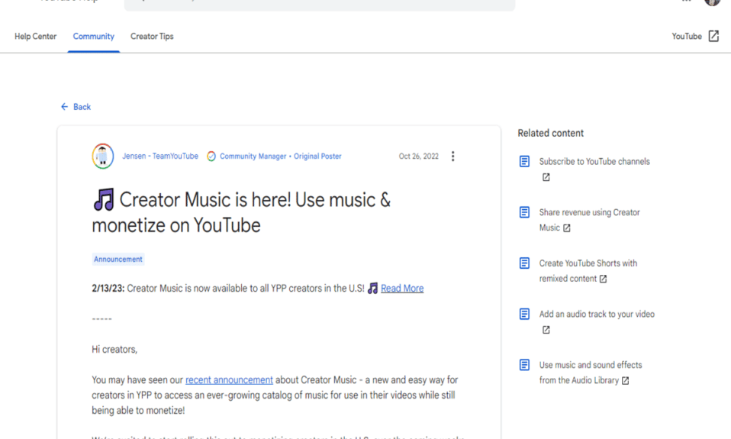
Task: Open the account profile picture at top right
Action: (x=713, y=2)
